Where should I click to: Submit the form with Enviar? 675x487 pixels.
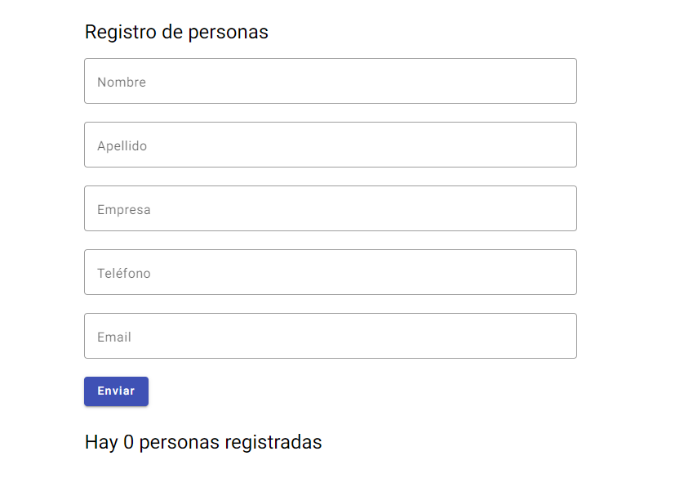tap(116, 391)
